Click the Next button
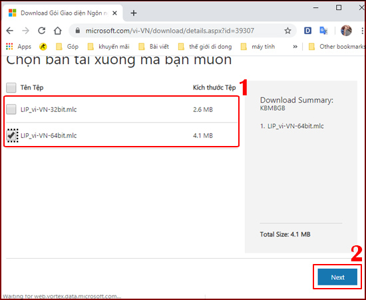This screenshot has height=300, width=366. pyautogui.click(x=337, y=277)
